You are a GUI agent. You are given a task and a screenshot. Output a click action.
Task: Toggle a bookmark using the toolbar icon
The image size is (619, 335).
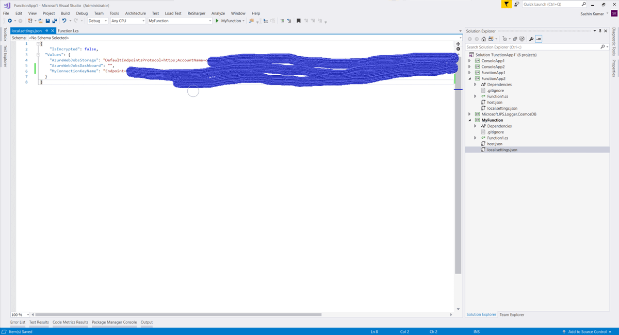[298, 21]
